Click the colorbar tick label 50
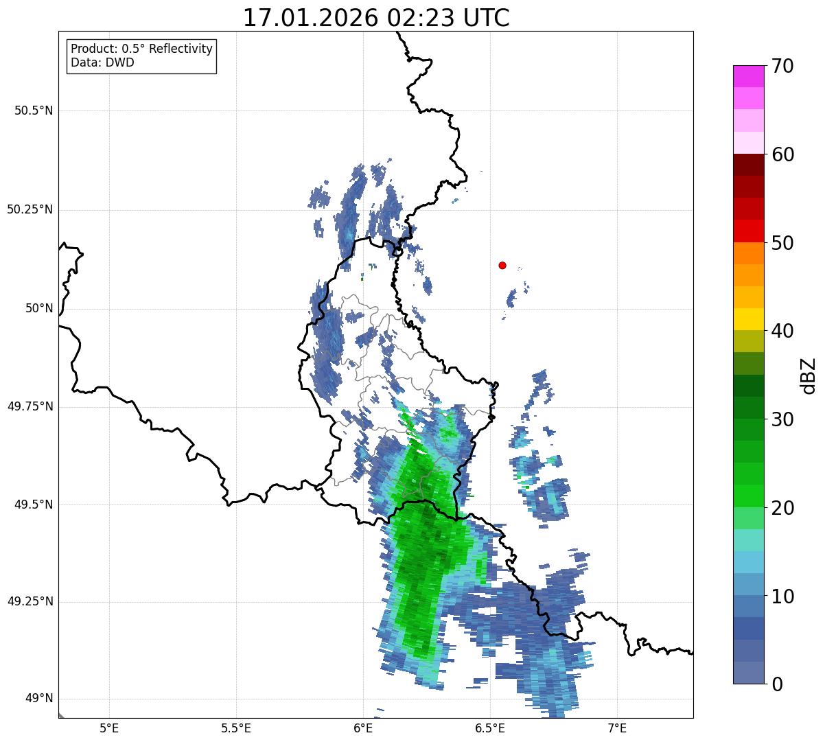The image size is (825, 742). 782,243
